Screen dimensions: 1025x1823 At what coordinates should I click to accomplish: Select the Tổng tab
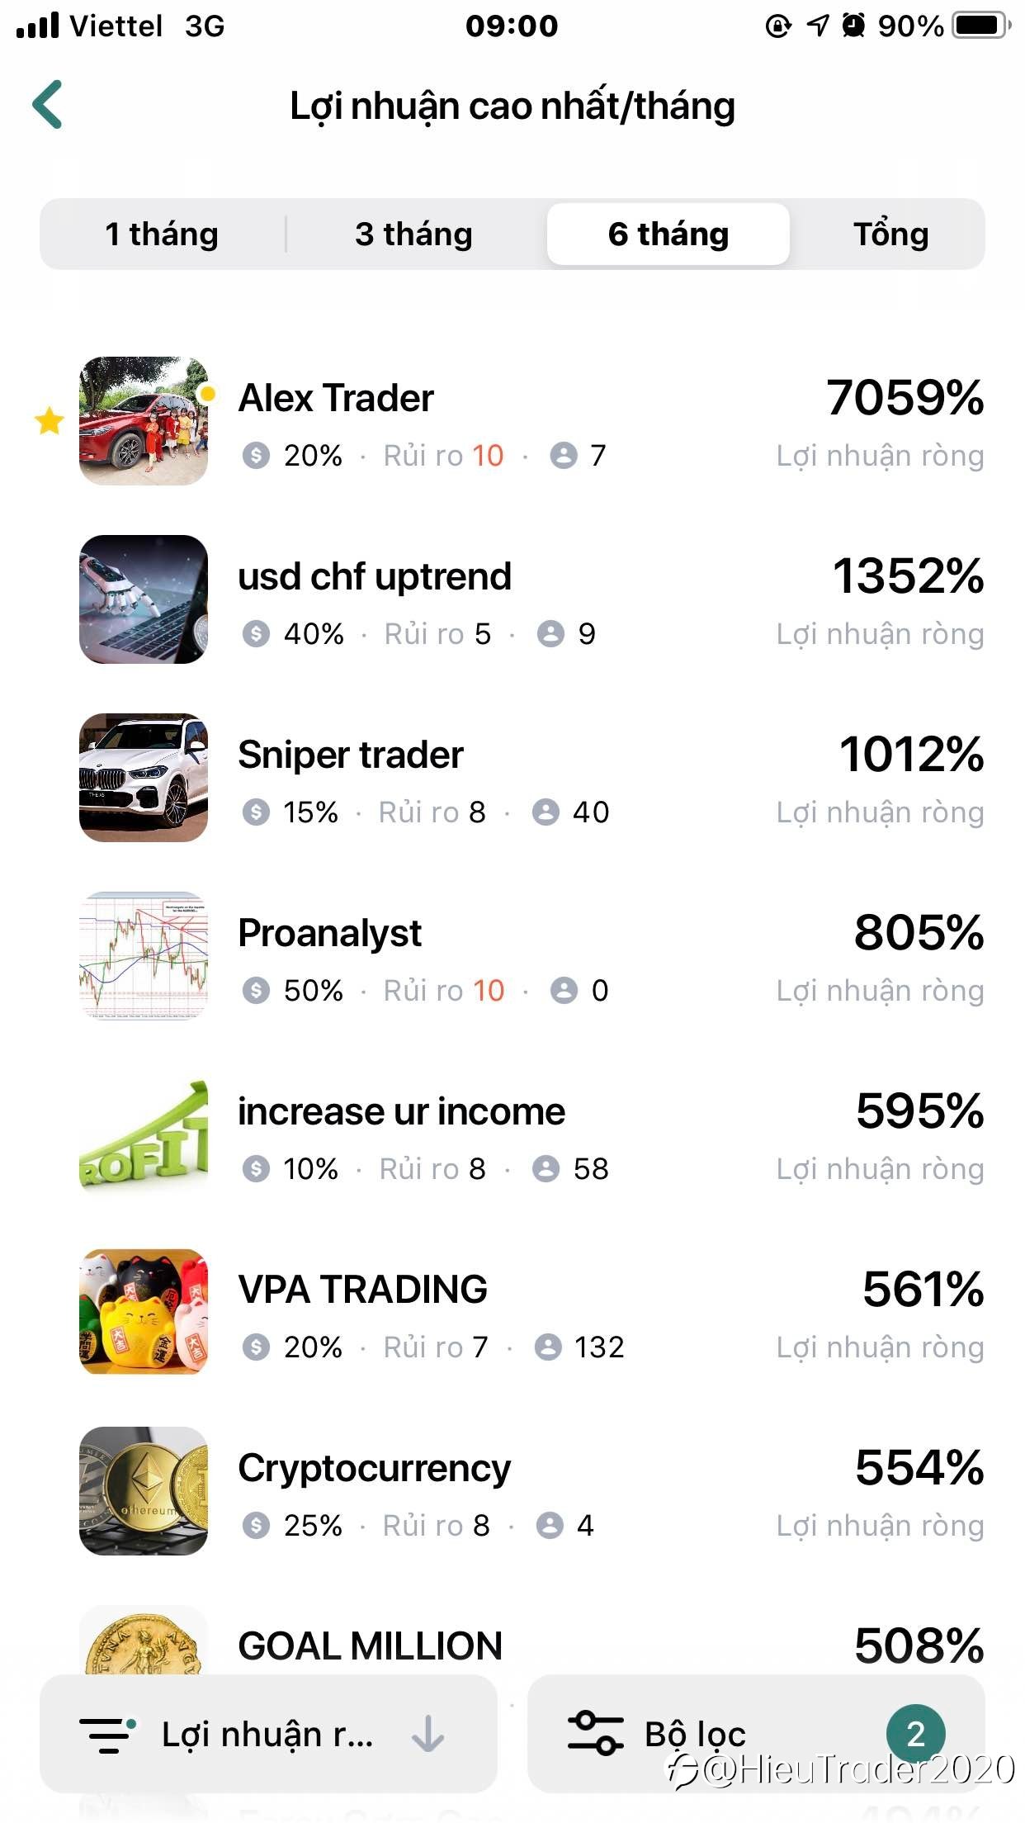pos(891,234)
